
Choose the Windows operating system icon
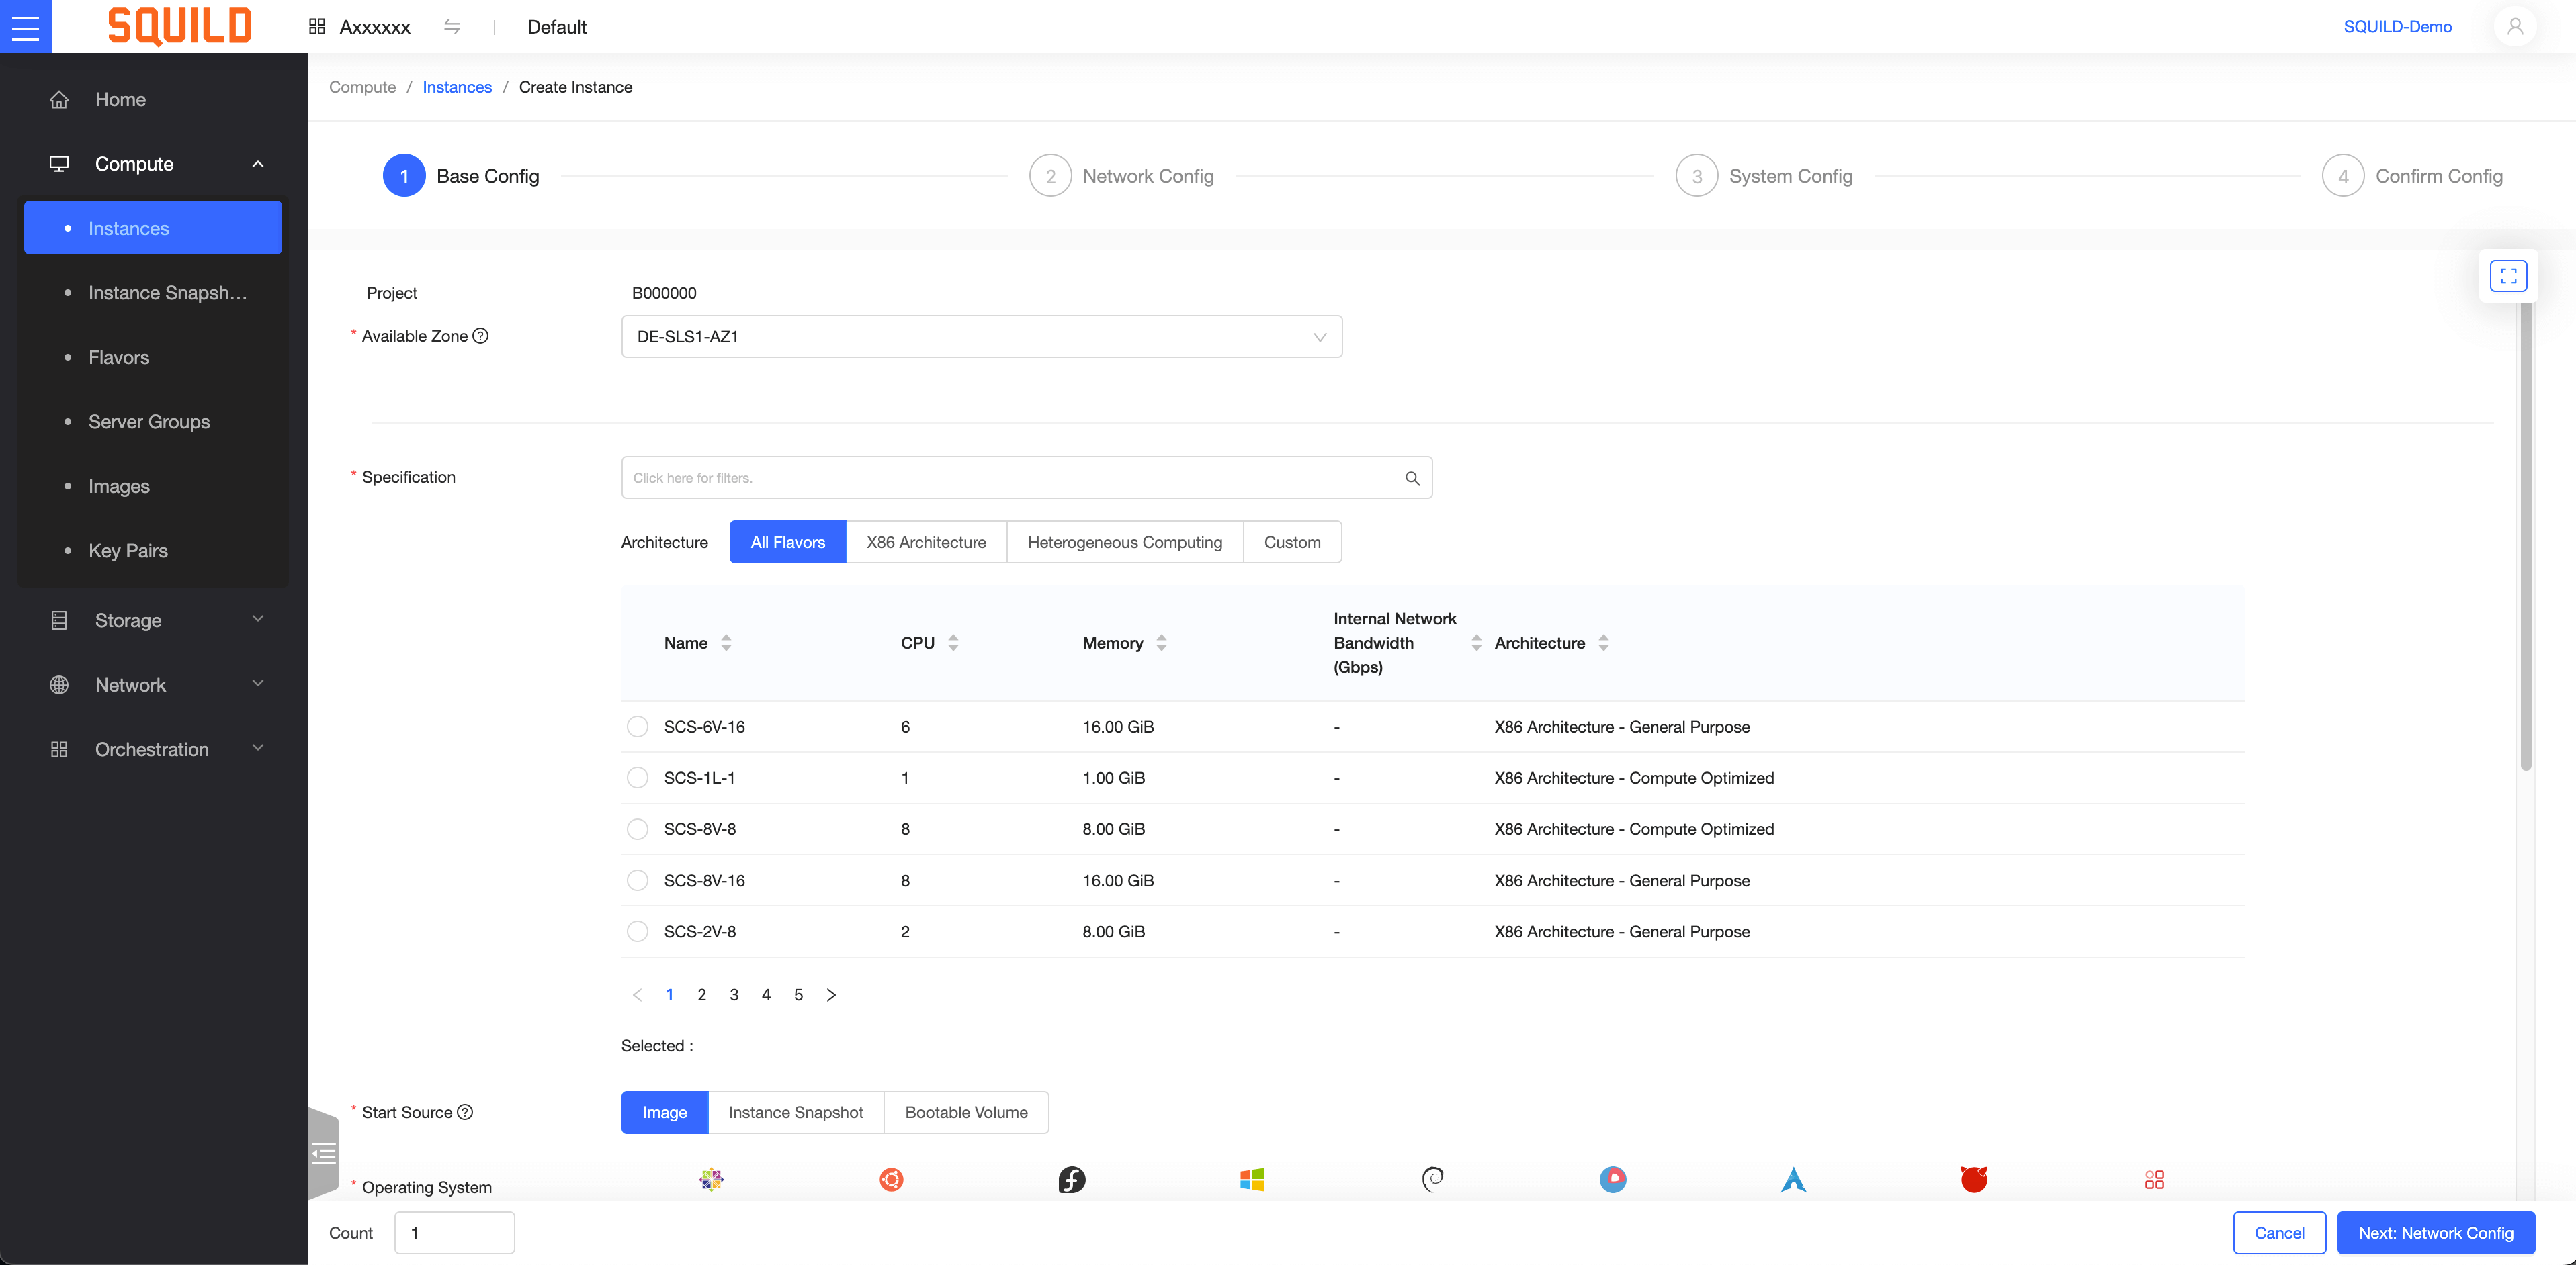tap(1252, 1179)
